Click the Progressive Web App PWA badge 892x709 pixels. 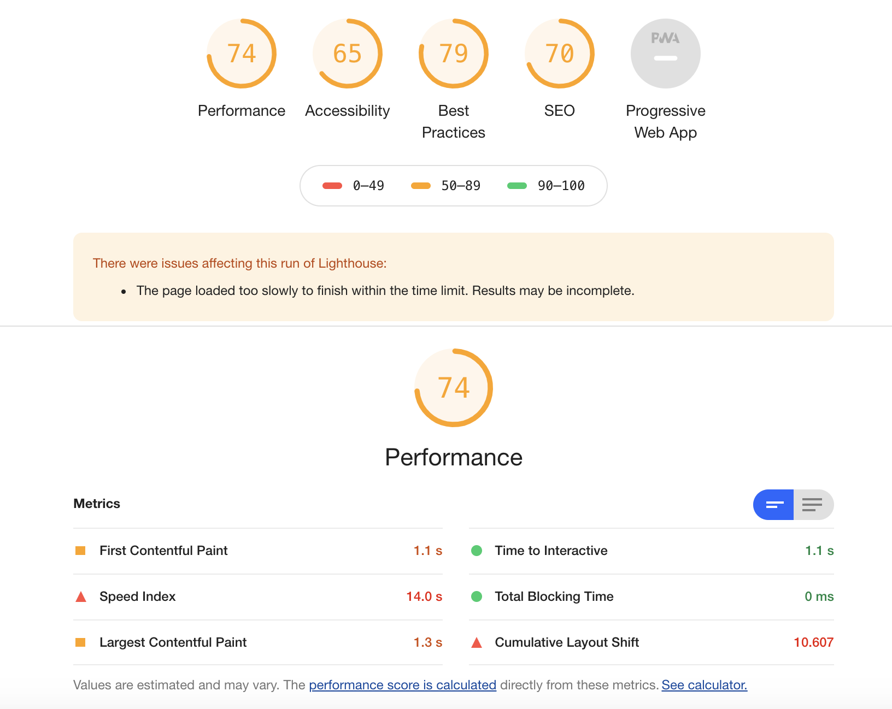click(x=666, y=54)
